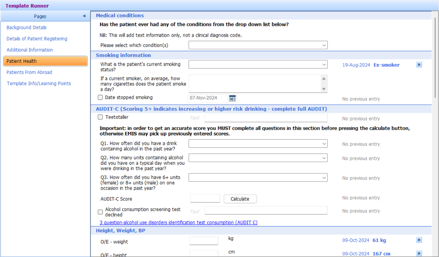Click the AUDIT-C Score field
439x257 pixels.
205,198
